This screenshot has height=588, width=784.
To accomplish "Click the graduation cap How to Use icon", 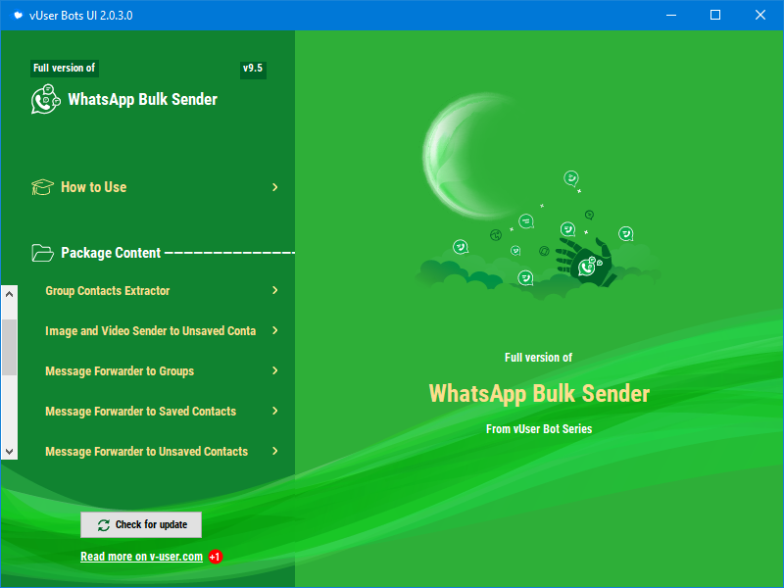I will click(x=42, y=187).
